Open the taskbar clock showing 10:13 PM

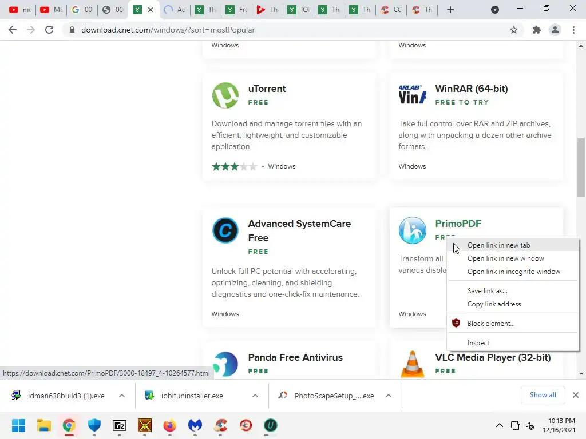pos(559,425)
